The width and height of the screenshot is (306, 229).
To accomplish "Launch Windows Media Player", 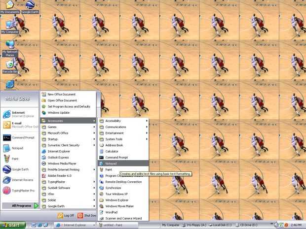I will click(68, 164).
